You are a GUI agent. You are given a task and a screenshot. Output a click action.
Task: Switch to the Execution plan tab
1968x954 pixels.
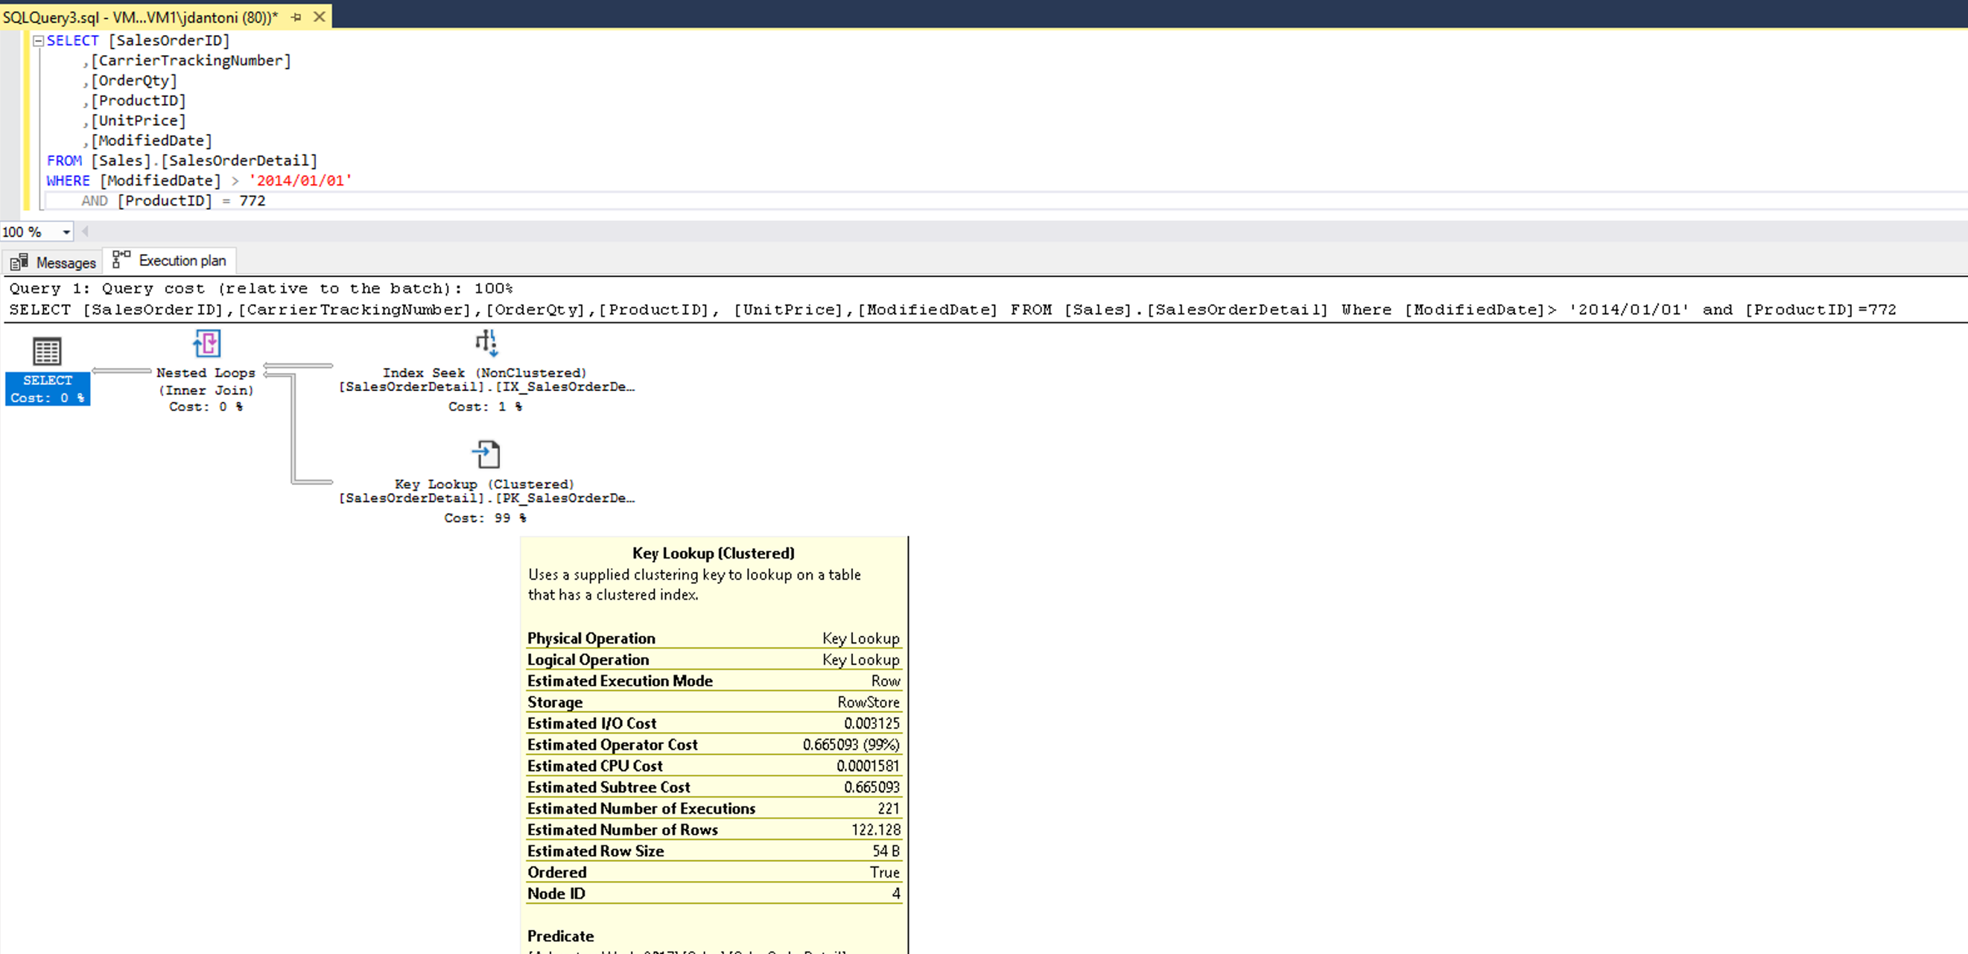click(x=182, y=261)
